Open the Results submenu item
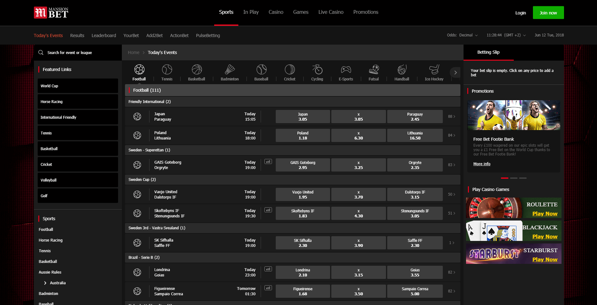The width and height of the screenshot is (597, 305). click(x=77, y=35)
